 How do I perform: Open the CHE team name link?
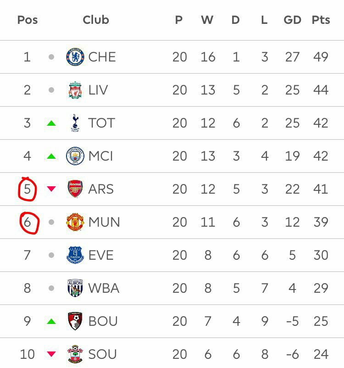click(102, 57)
